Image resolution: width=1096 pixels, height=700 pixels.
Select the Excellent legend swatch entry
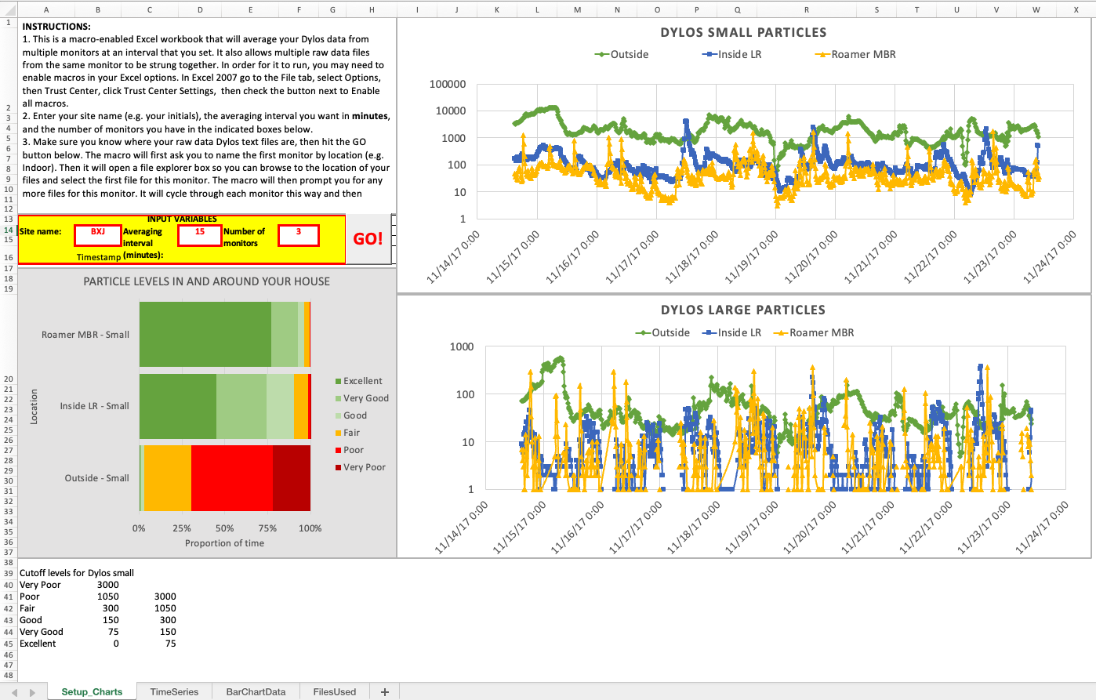(358, 381)
